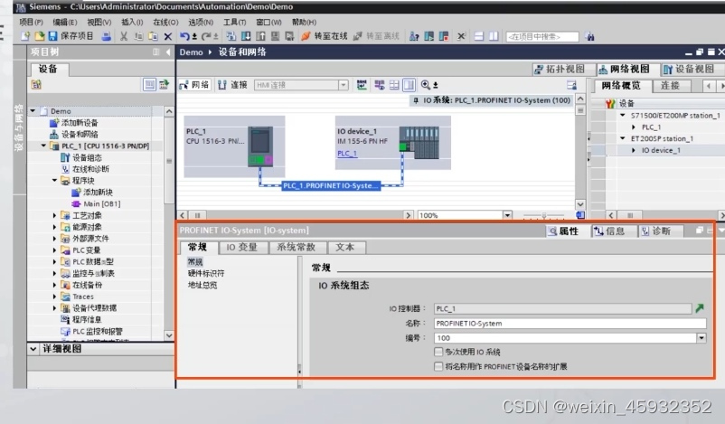Click the network view zoom slider

[x=544, y=215]
